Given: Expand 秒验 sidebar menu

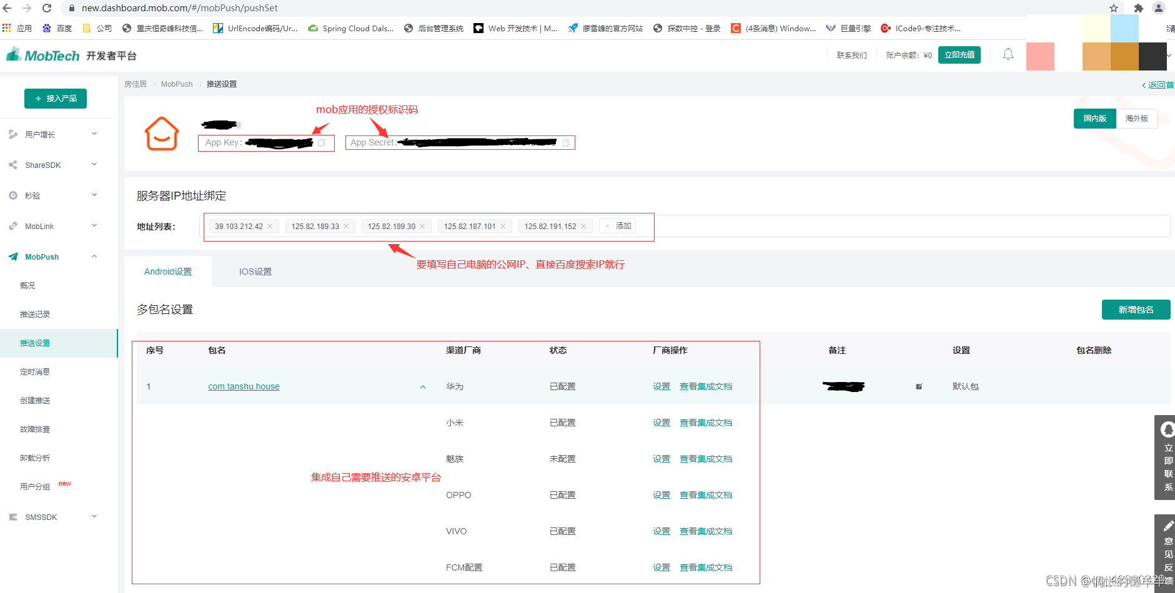Looking at the screenshot, I should 59,195.
